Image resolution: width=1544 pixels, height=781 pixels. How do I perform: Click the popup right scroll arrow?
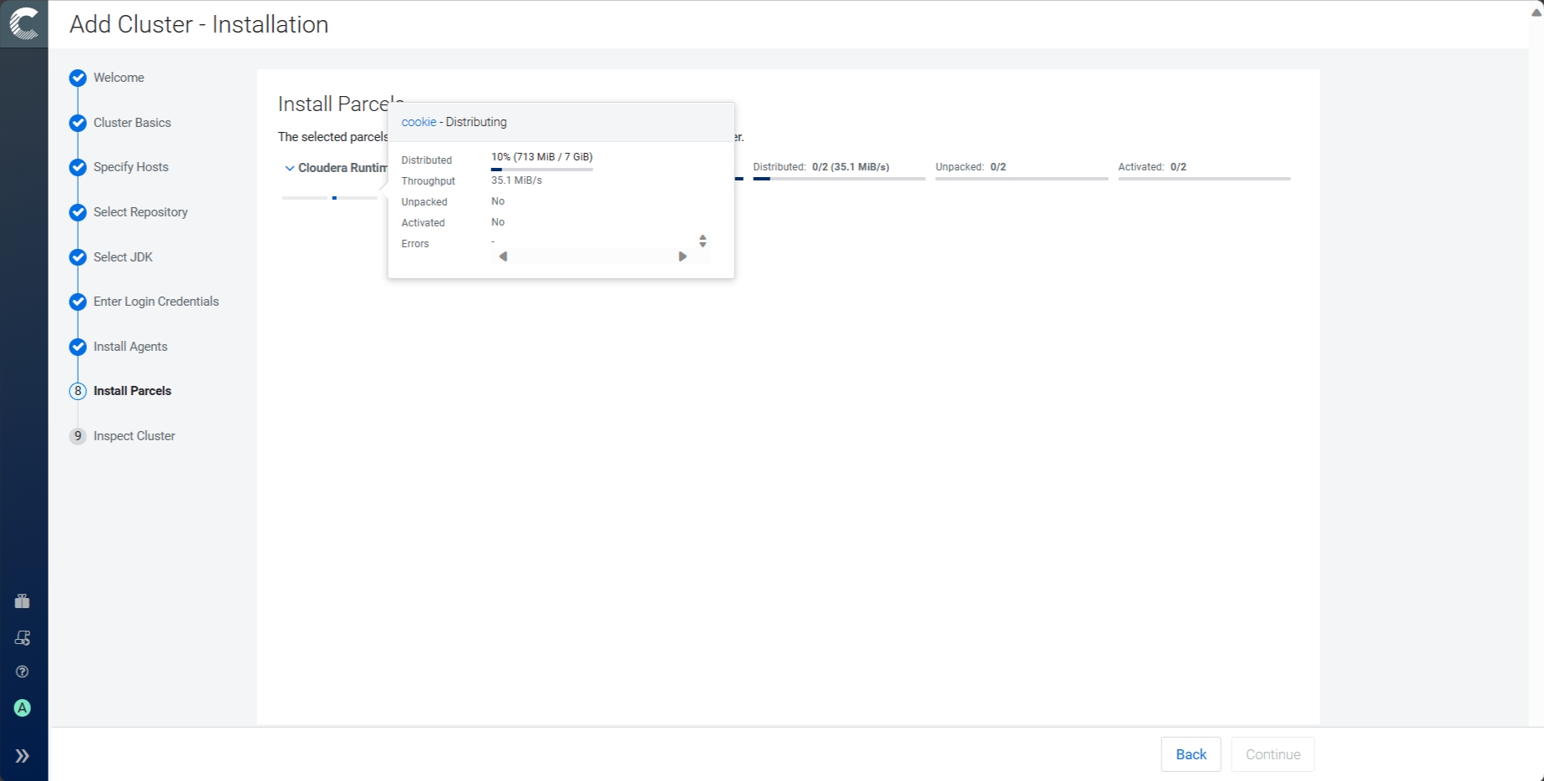tap(683, 256)
